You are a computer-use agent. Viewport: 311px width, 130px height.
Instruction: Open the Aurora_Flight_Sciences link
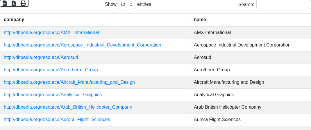click(x=57, y=120)
